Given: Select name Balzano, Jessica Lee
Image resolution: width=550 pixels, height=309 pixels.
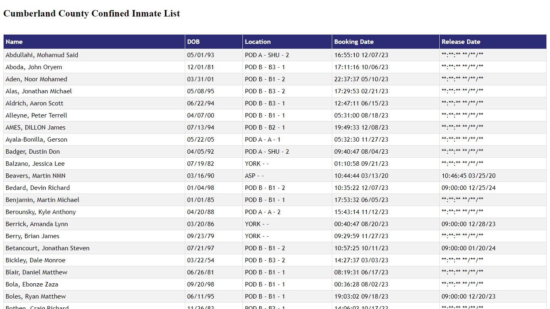Looking at the screenshot, I should coord(35,164).
